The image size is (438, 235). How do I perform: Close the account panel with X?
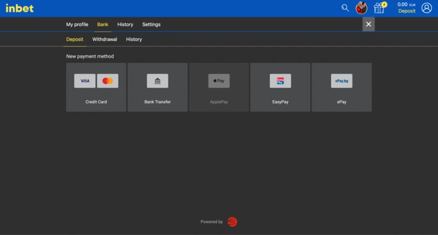tap(368, 24)
